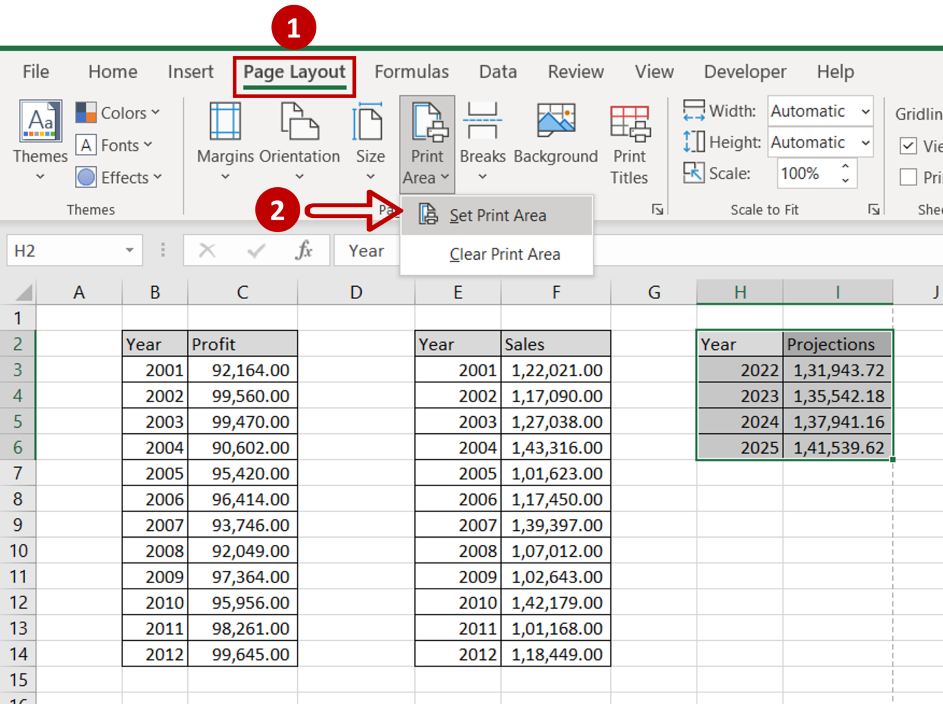Image resolution: width=943 pixels, height=704 pixels.
Task: Open the Colors theme icon
Action: pos(87,113)
